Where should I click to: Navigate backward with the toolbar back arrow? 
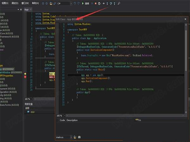[x=43, y=3]
